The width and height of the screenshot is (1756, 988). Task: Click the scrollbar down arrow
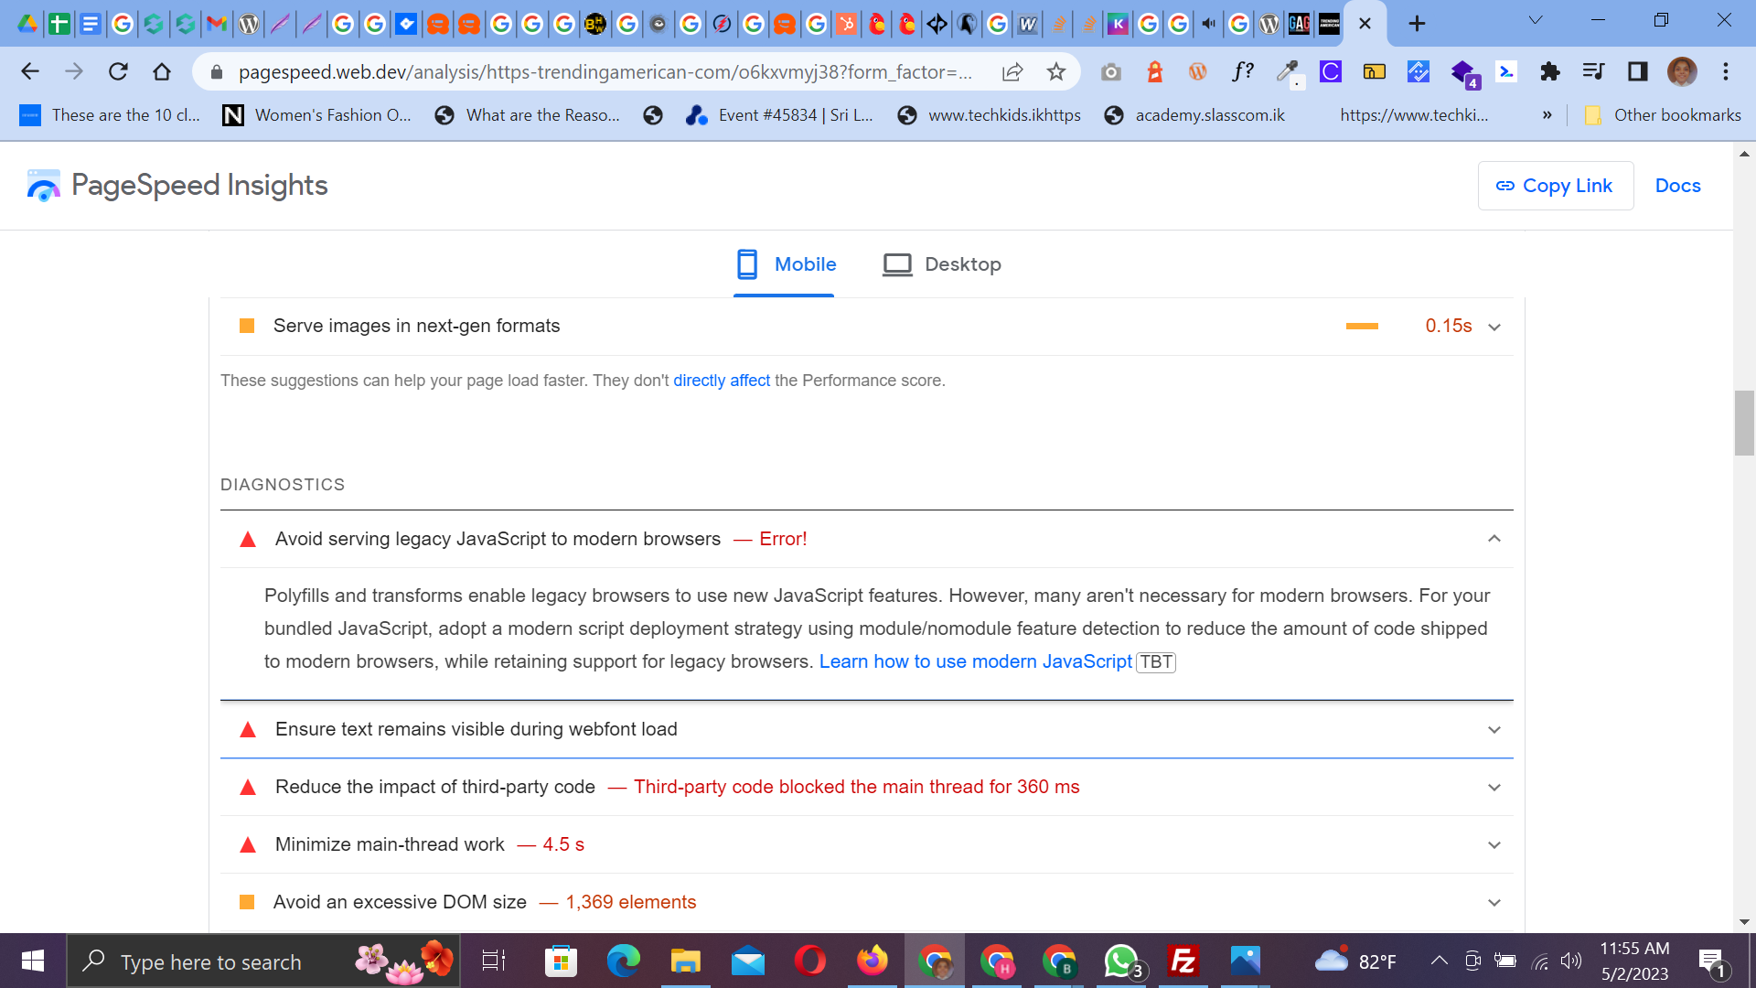[x=1744, y=922]
